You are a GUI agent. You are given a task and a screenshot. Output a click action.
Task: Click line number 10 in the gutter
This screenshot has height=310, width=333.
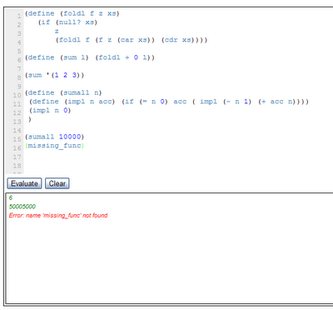[17, 95]
